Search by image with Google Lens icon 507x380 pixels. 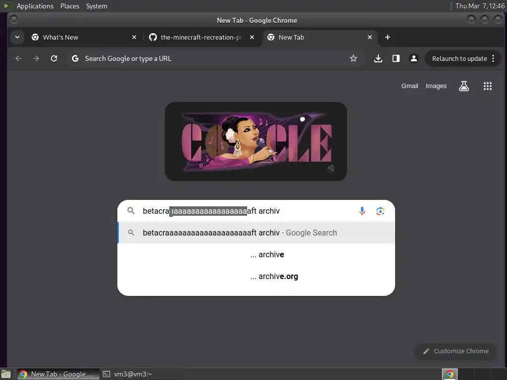pos(380,211)
